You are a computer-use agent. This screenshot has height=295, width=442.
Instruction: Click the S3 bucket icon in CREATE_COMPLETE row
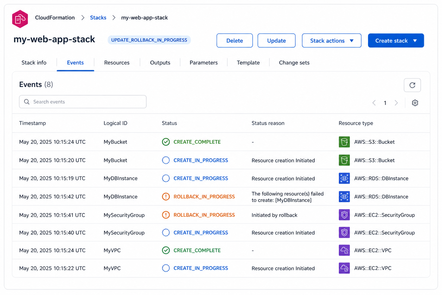344,142
